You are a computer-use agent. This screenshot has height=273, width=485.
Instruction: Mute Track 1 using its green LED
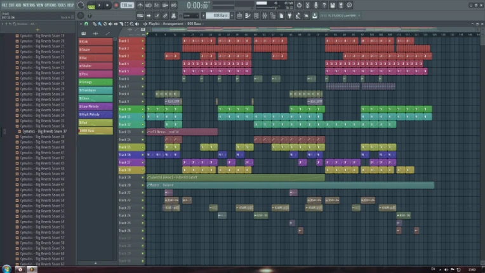coord(142,41)
